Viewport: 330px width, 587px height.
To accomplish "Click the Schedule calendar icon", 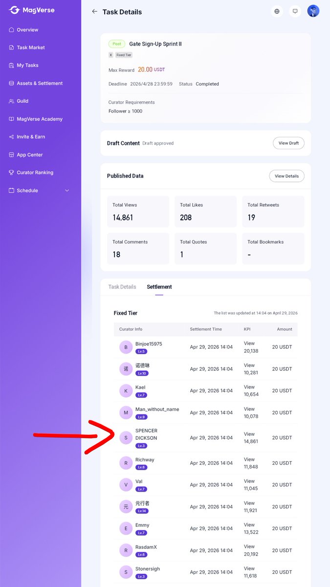I will [12, 190].
